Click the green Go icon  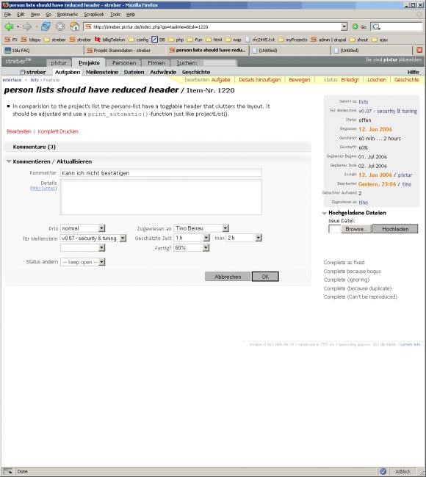pyautogui.click(x=355, y=26)
